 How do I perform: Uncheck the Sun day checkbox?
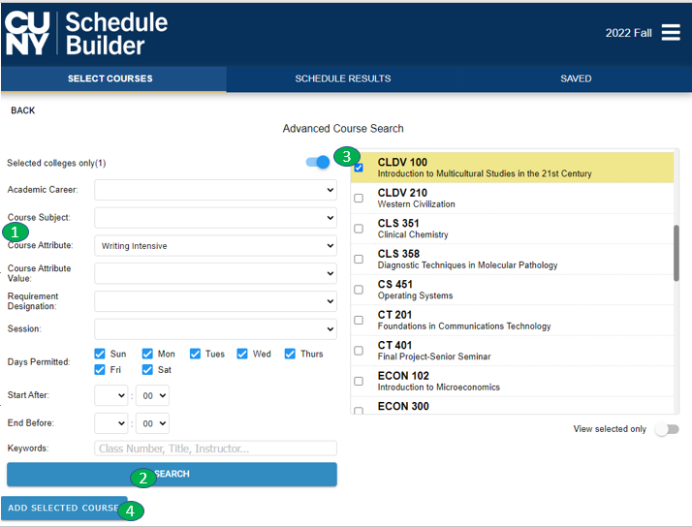click(x=101, y=354)
